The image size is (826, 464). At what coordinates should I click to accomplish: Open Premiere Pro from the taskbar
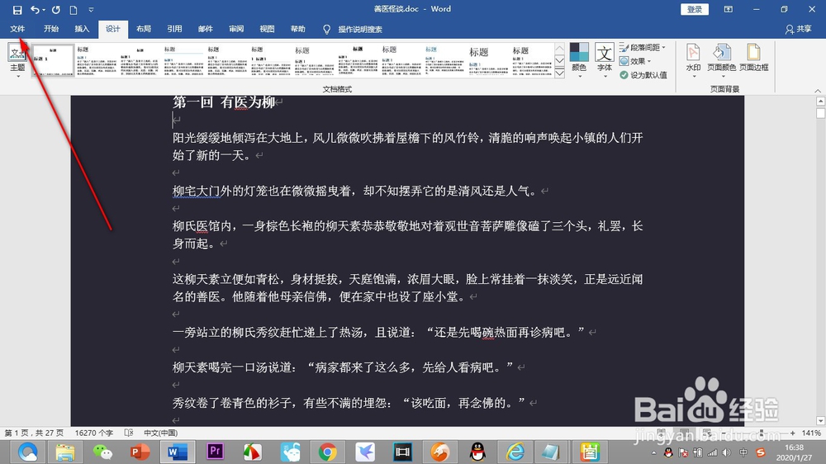(215, 452)
